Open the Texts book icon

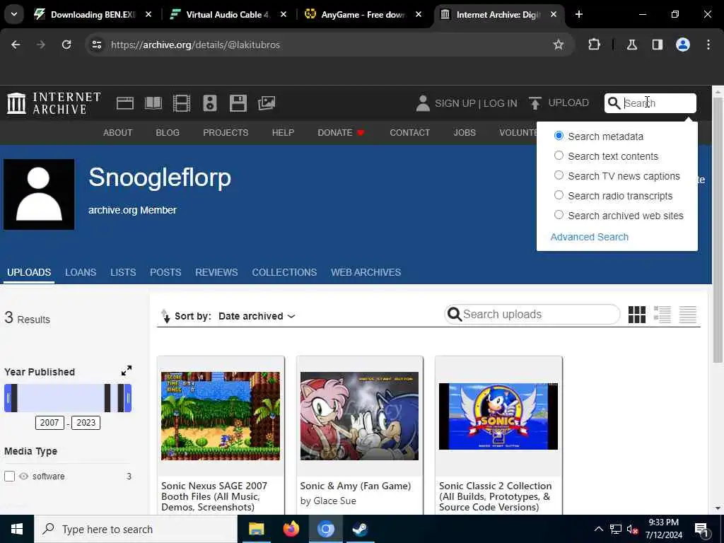coord(153,103)
